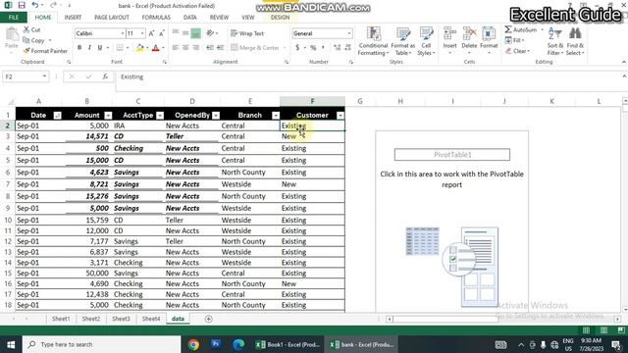Viewport: 628px width, 353px height.
Task: Click the Copy command
Action: point(34,40)
